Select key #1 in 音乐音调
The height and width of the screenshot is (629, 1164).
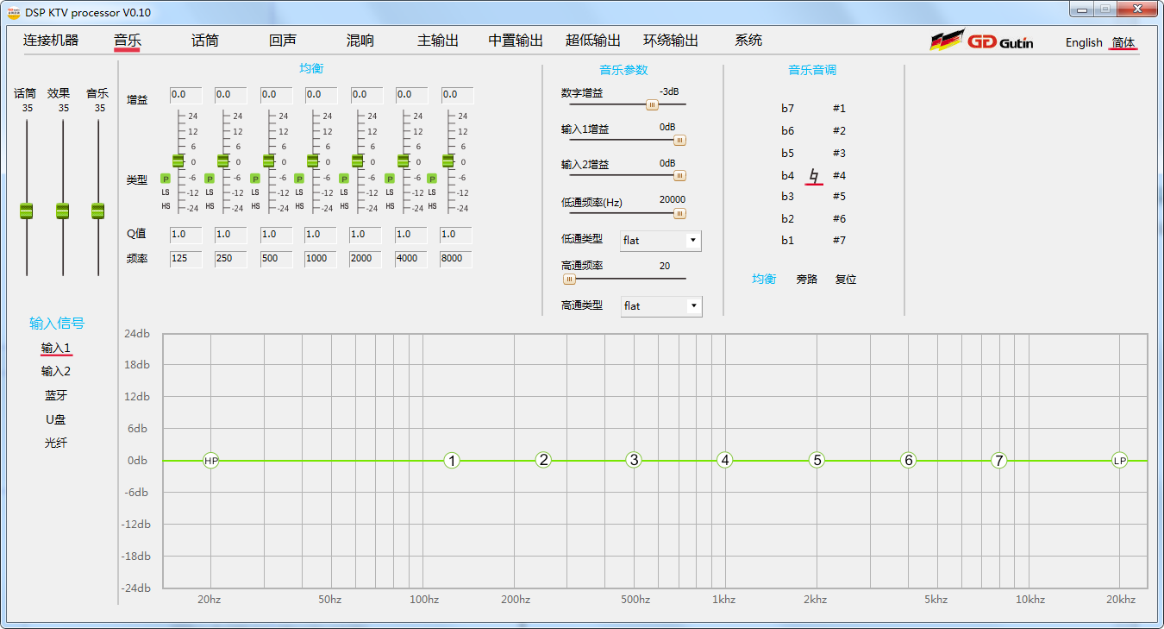[839, 109]
